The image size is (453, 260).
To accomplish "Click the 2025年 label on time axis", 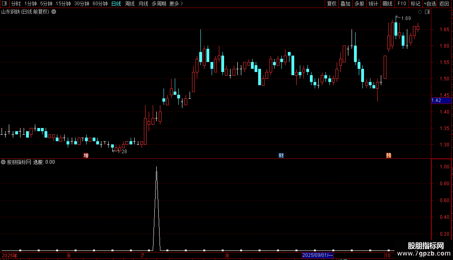I will tap(10, 255).
